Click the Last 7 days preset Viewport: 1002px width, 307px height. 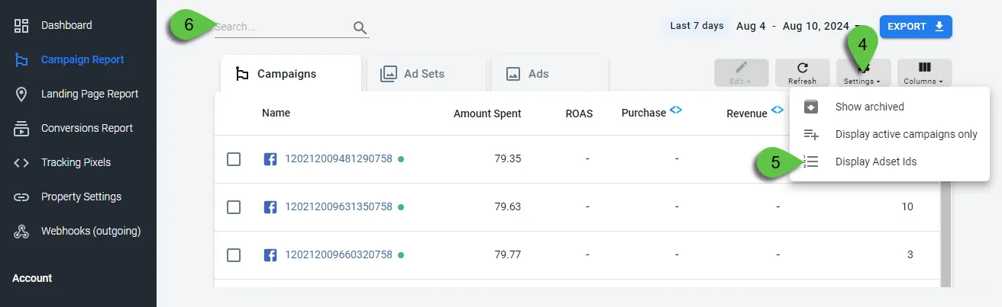tap(697, 26)
